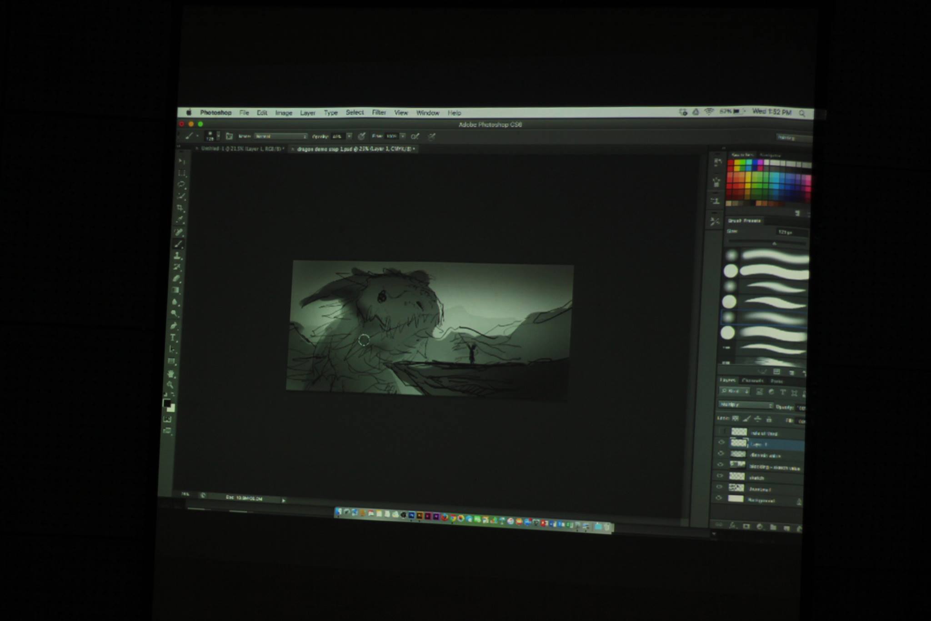Pick the Hand tool in toolbar
The width and height of the screenshot is (931, 621).
(x=171, y=374)
